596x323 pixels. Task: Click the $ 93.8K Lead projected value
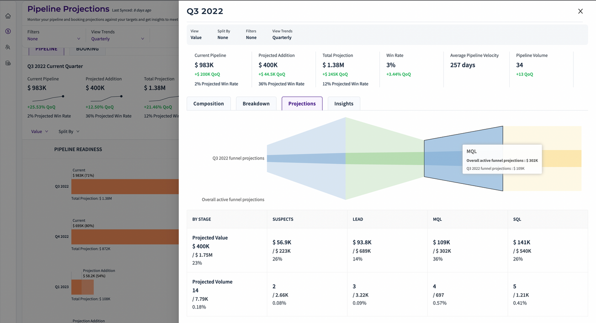click(362, 242)
